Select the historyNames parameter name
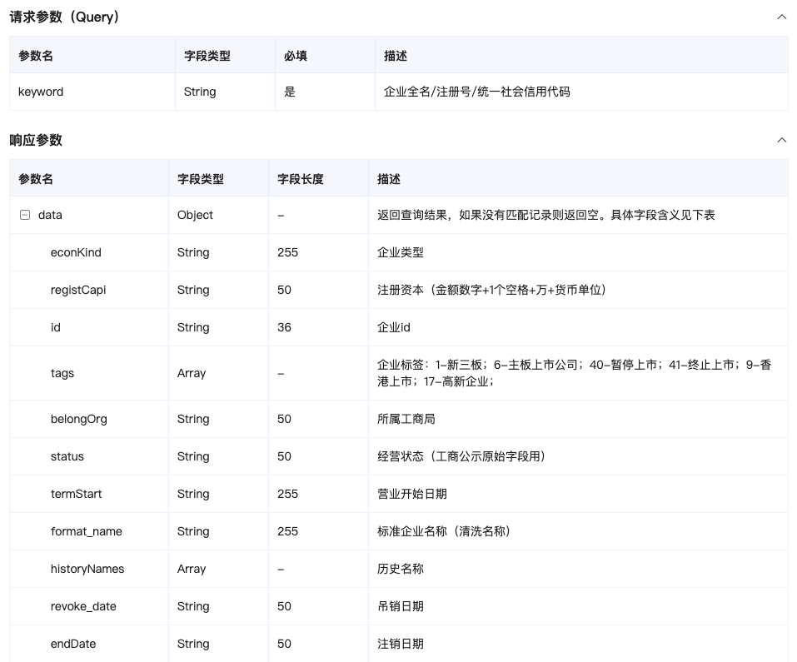The height and width of the screenshot is (662, 797). pyautogui.click(x=87, y=569)
